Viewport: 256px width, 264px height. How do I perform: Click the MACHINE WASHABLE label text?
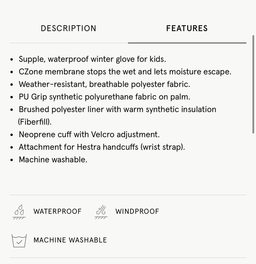pyautogui.click(x=70, y=240)
